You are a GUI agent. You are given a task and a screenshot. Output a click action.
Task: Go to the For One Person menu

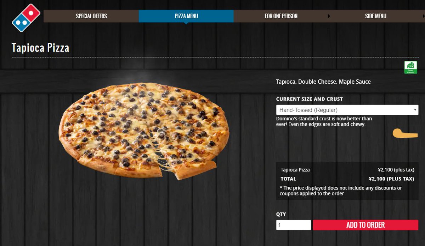(281, 16)
